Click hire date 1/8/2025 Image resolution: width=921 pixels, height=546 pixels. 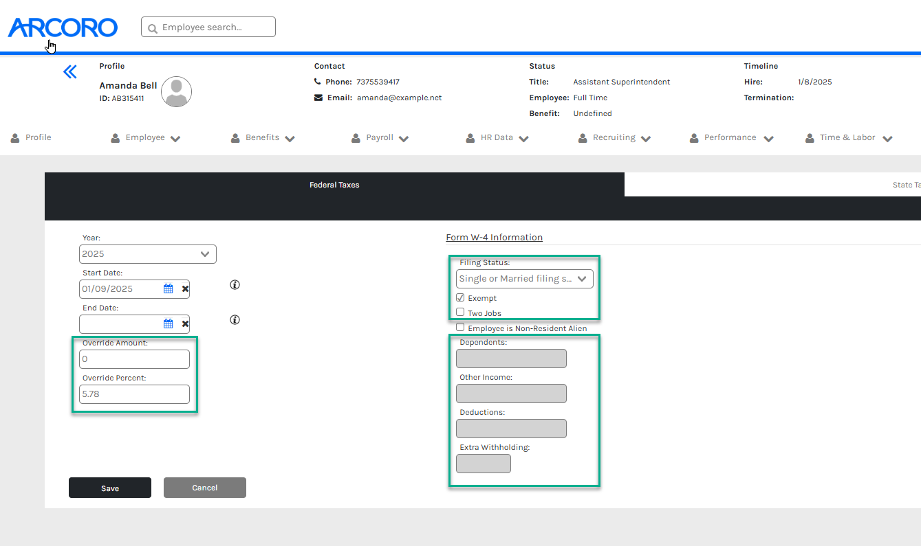(x=815, y=82)
